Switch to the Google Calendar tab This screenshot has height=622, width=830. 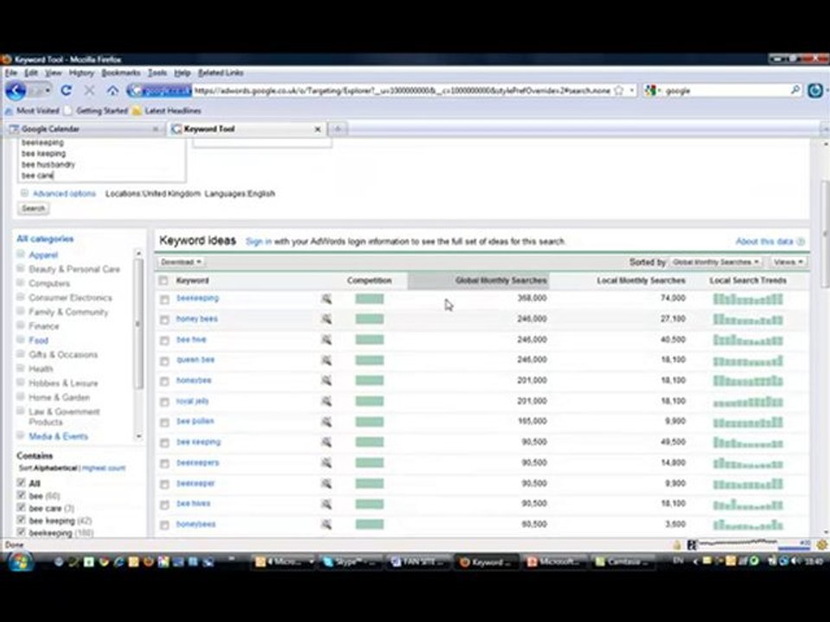tap(85, 129)
